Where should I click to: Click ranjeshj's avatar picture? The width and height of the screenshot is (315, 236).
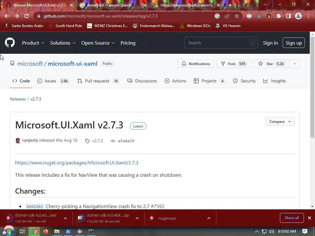coord(18,141)
